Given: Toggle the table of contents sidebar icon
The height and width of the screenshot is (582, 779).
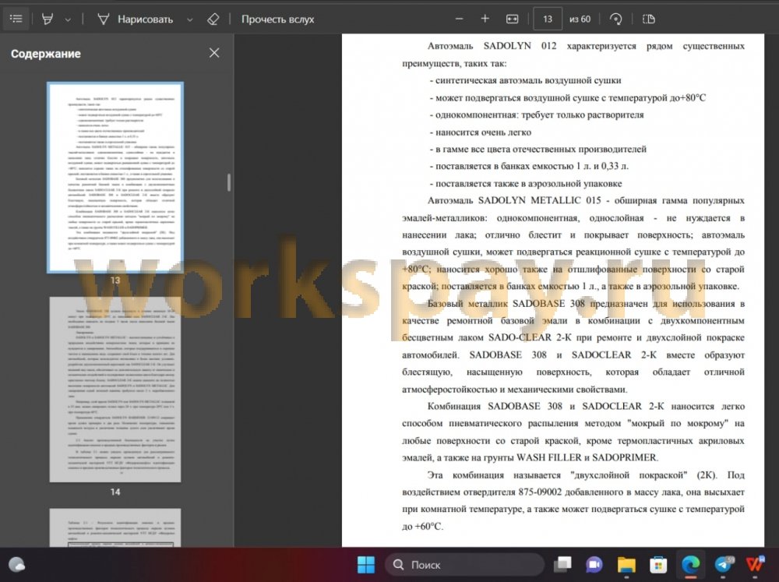Looking at the screenshot, I should [16, 19].
